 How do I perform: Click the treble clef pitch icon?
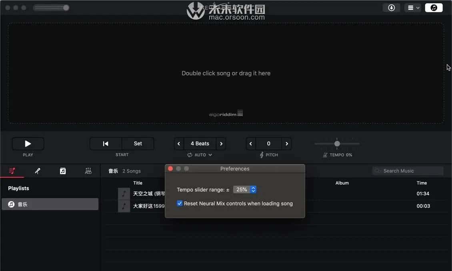tap(262, 155)
